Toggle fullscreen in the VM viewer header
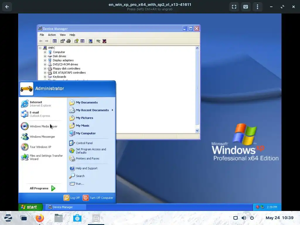300x225 pixels. 234,7
